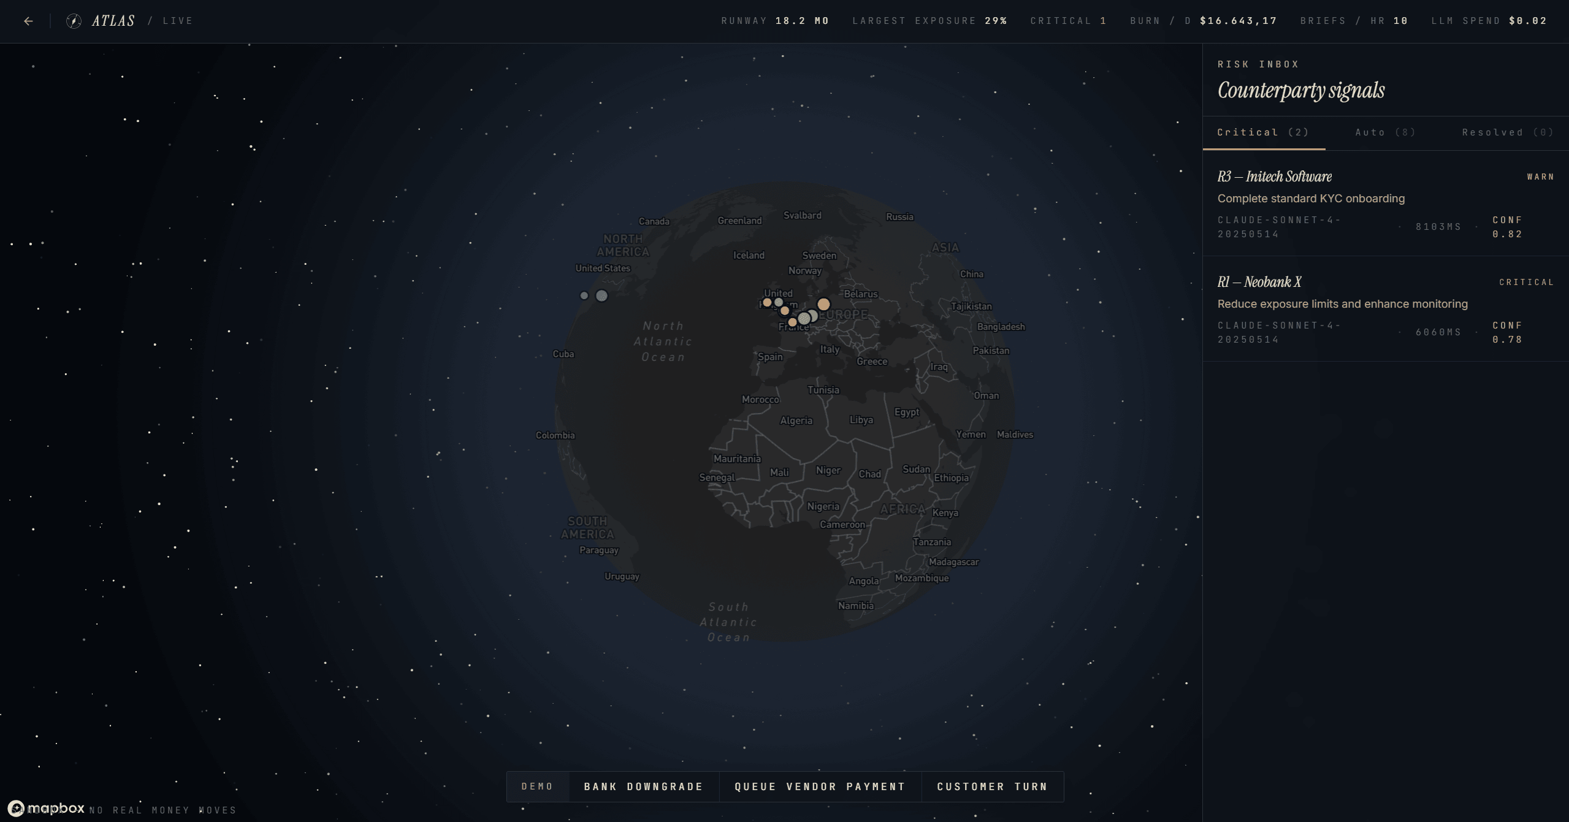
Task: Open the R3 — Initech Software signal
Action: pos(1386,204)
